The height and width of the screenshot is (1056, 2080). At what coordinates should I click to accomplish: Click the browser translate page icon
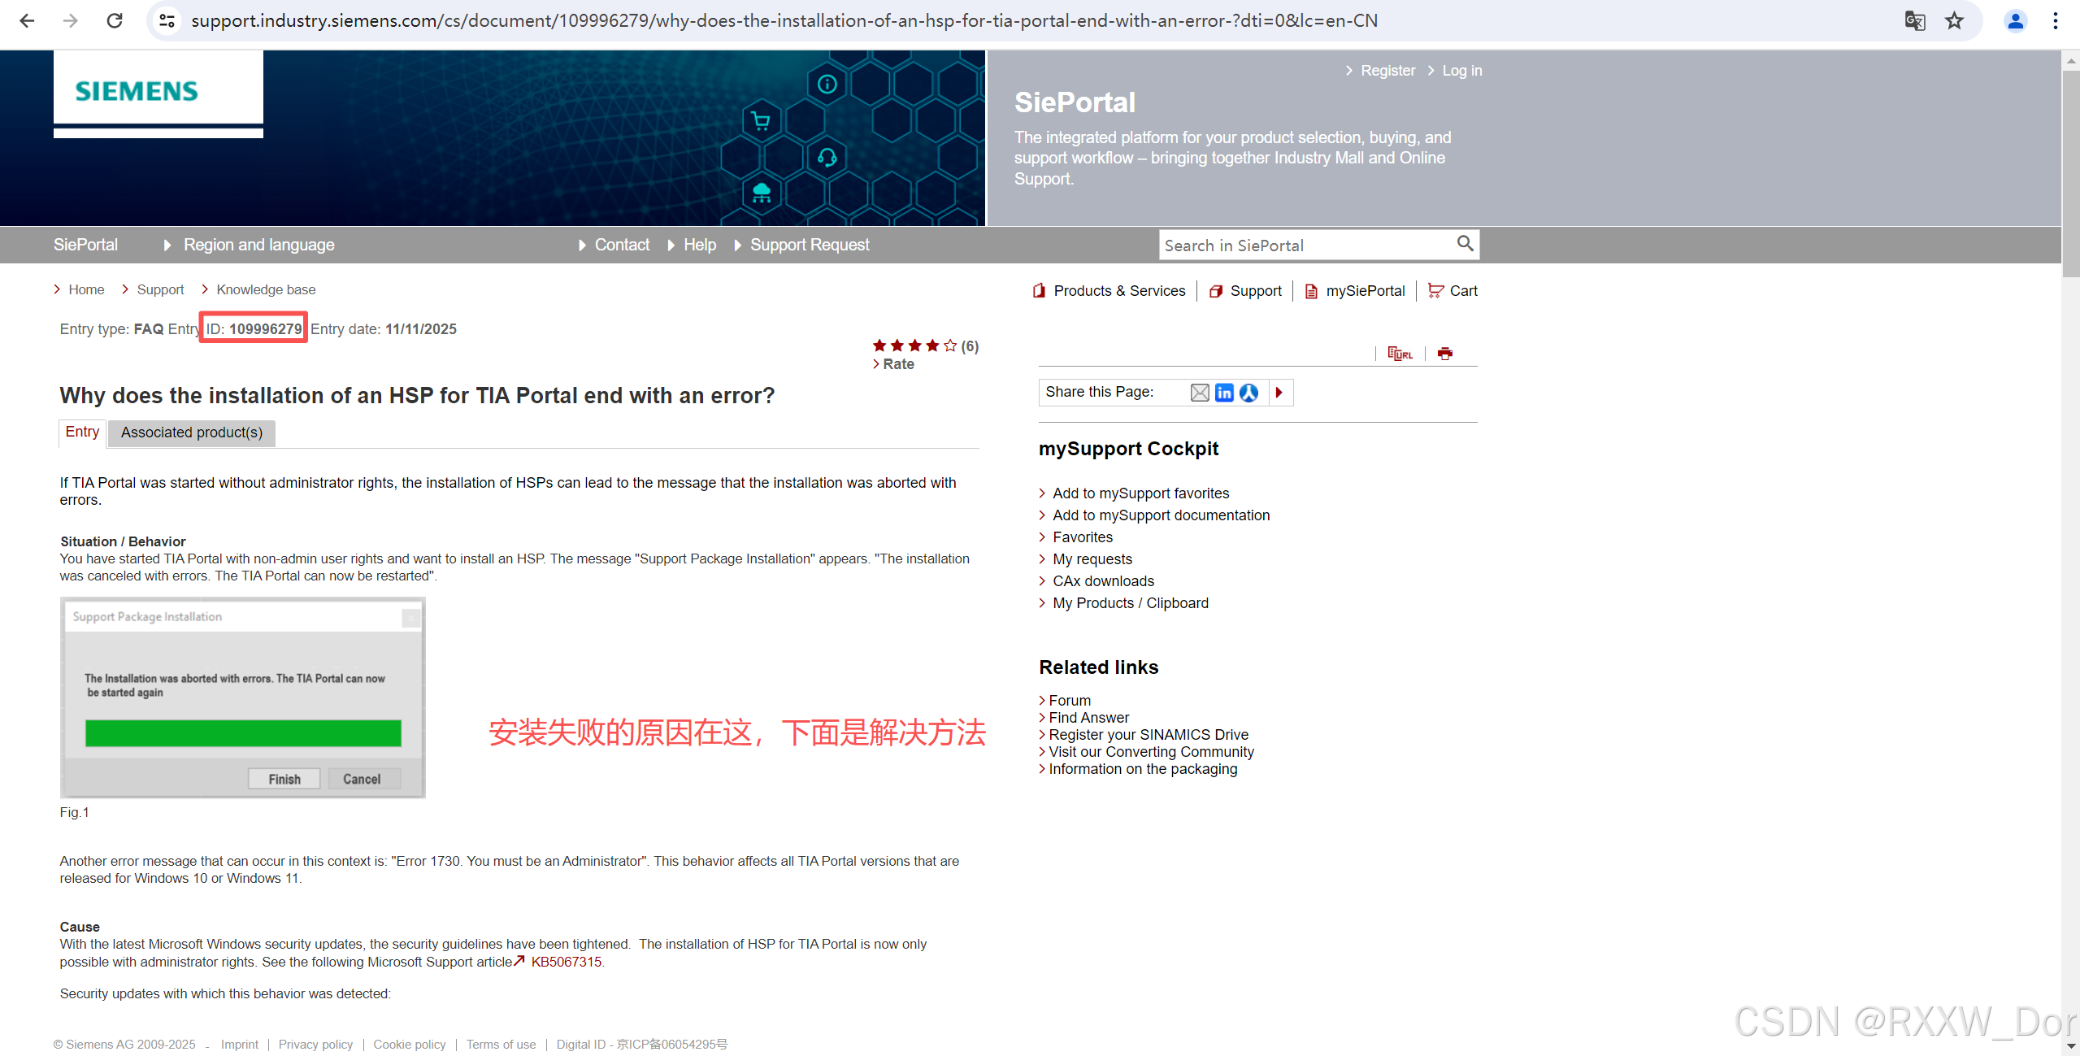1914,20
